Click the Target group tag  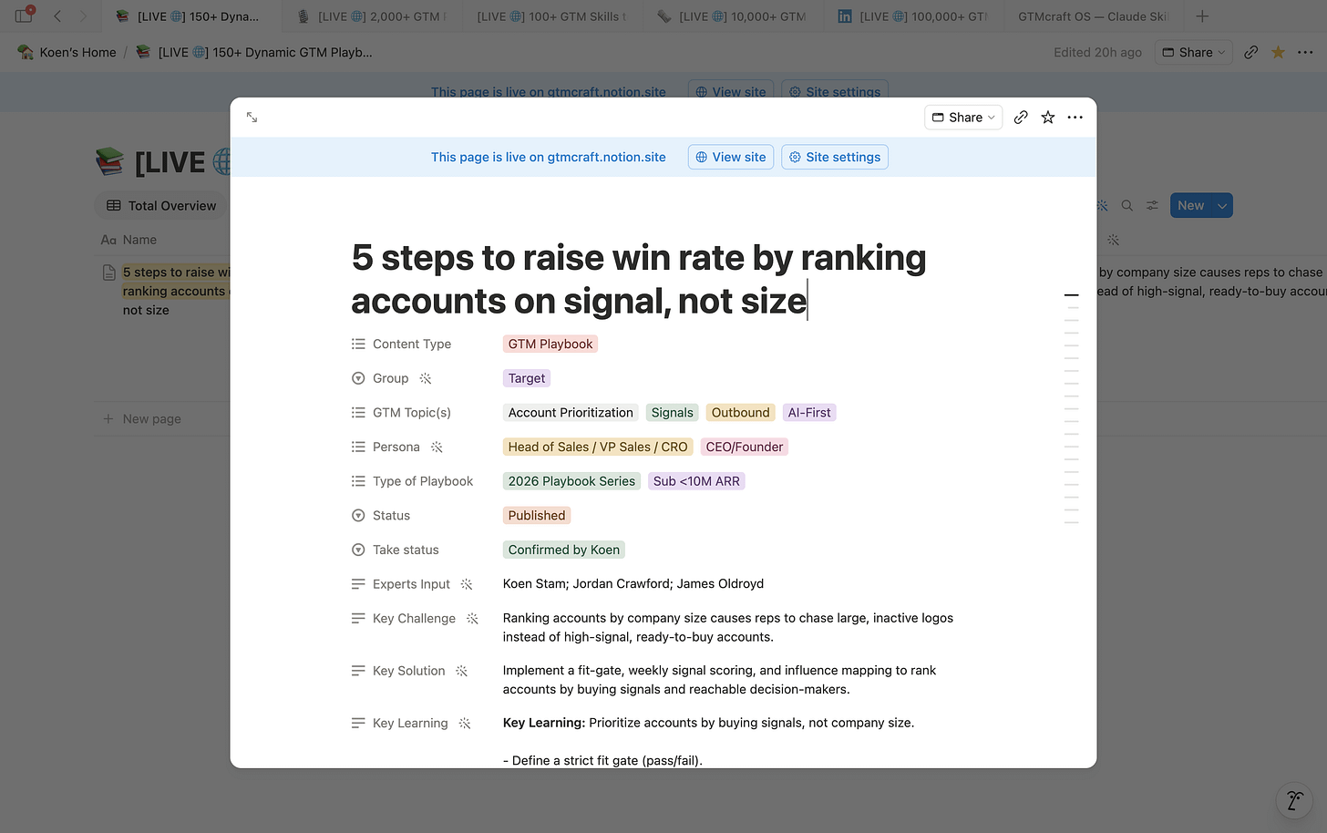(527, 378)
